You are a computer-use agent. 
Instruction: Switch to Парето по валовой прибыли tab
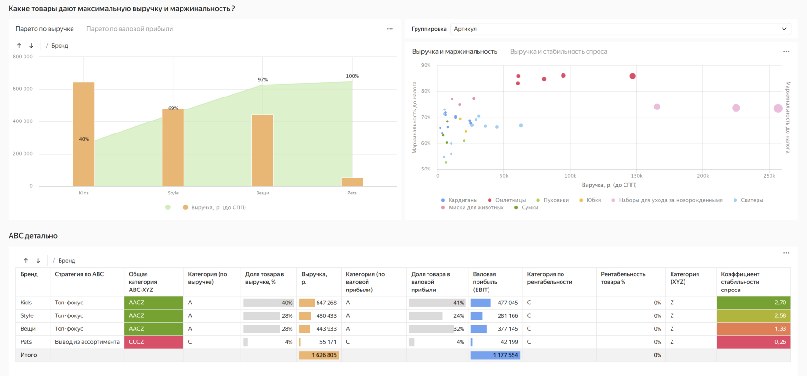tap(130, 29)
